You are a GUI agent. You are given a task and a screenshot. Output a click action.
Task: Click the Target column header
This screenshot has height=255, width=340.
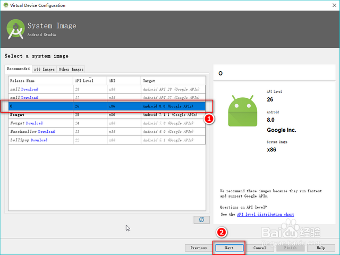point(173,81)
